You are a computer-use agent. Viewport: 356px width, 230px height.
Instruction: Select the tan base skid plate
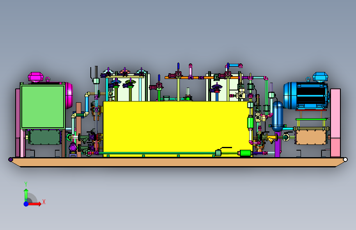178,162
